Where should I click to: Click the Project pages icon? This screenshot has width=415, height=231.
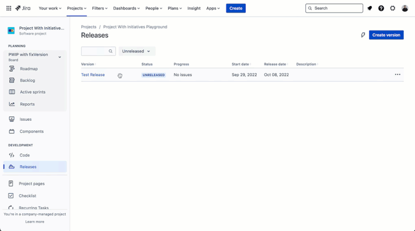click(11, 184)
